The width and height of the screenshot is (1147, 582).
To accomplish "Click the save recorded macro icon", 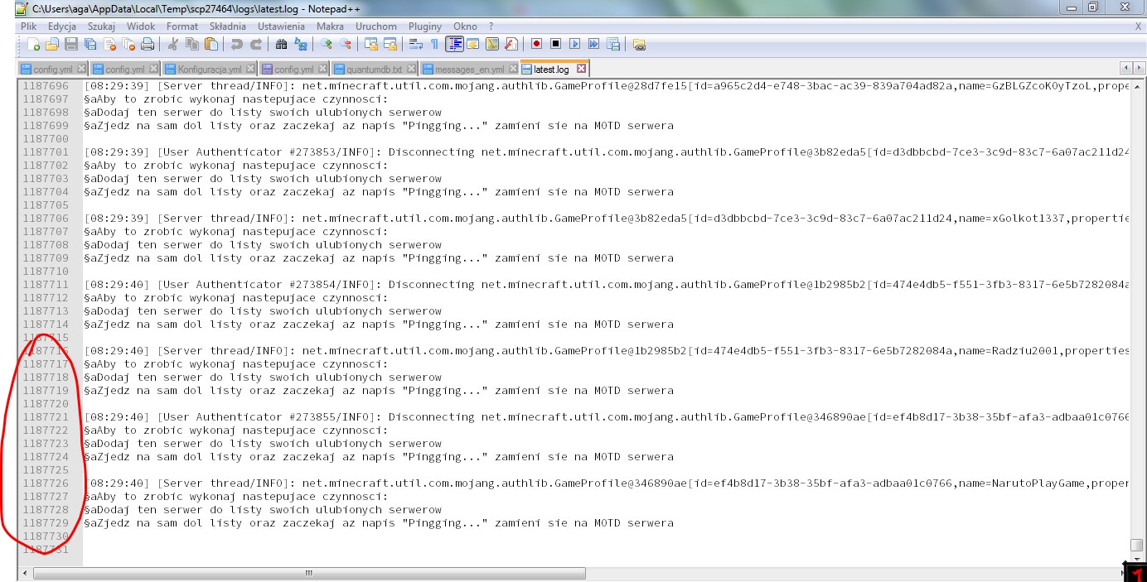I will coord(612,44).
